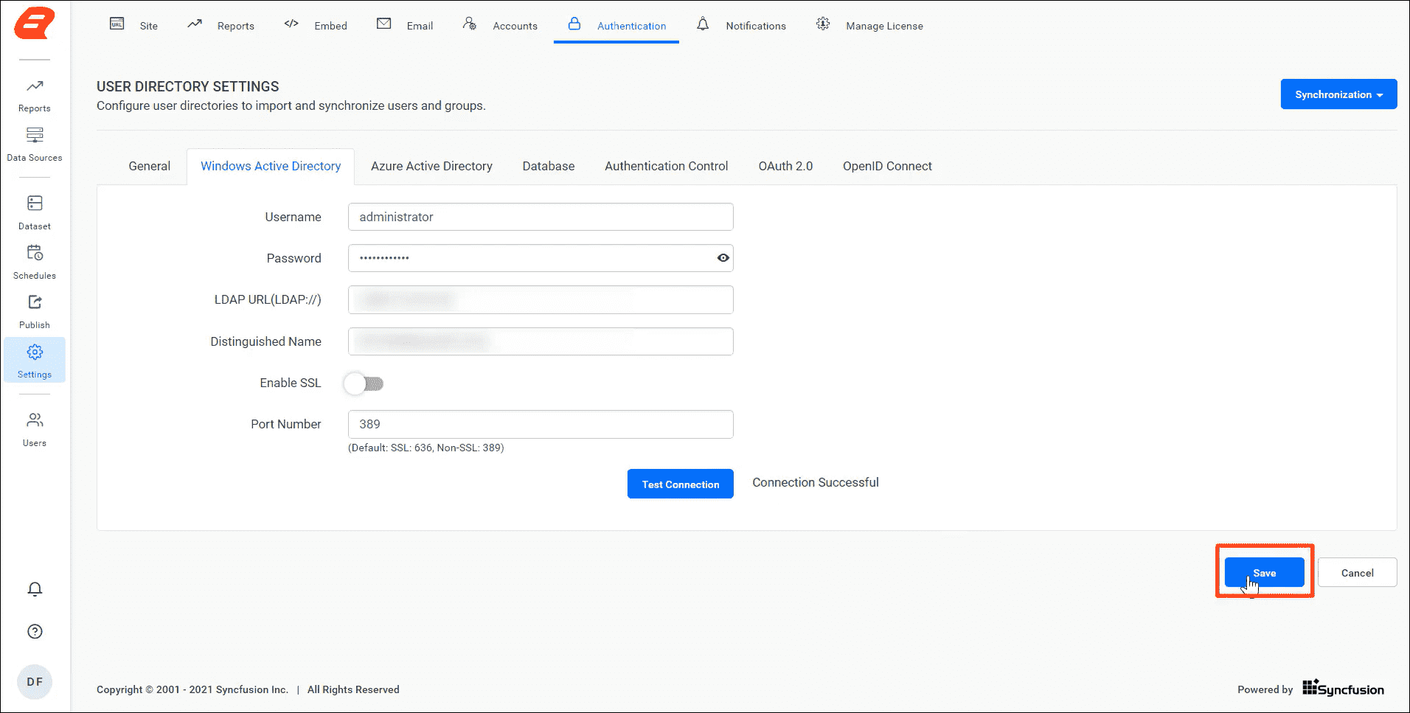
Task: Focus the Password input field
Action: tap(541, 258)
